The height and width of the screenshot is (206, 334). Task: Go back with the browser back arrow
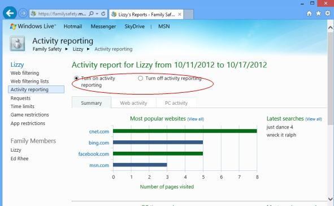(x=10, y=13)
